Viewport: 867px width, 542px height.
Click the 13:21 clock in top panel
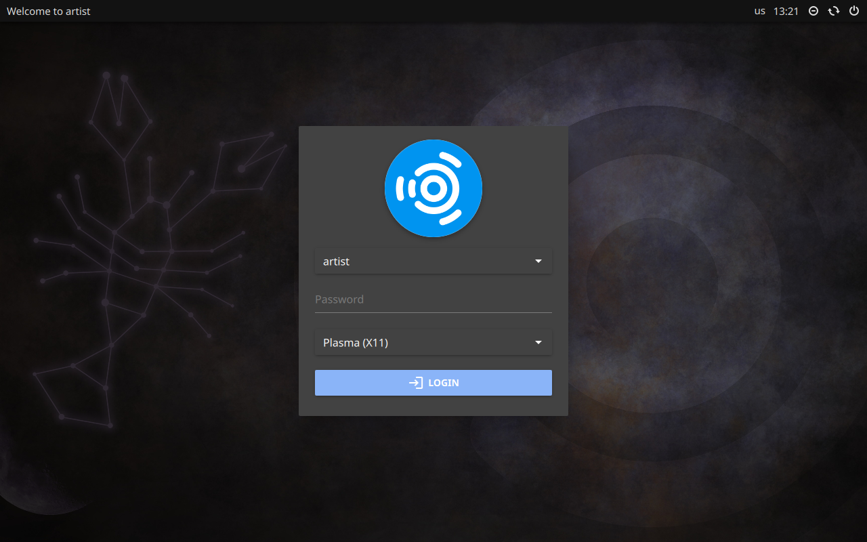[x=786, y=11]
